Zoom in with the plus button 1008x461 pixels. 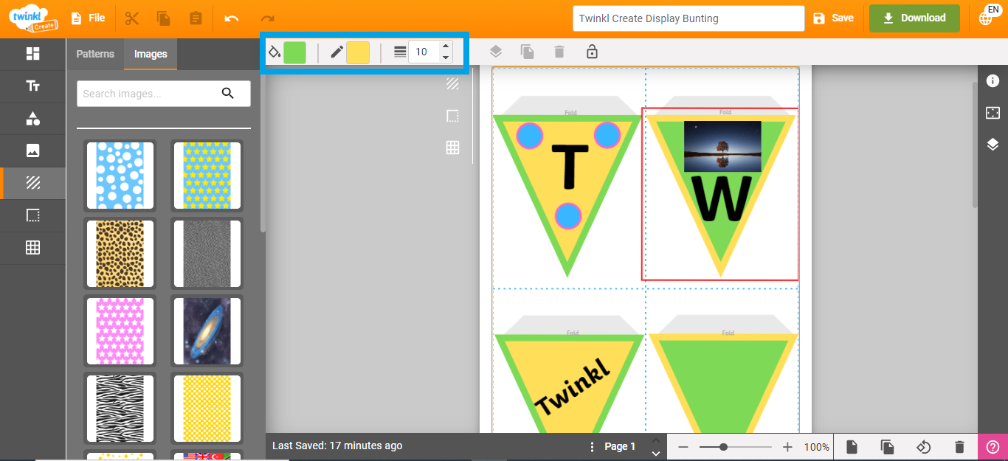tap(787, 447)
